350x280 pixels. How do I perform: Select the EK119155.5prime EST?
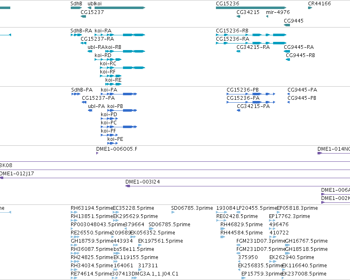click(116, 262)
